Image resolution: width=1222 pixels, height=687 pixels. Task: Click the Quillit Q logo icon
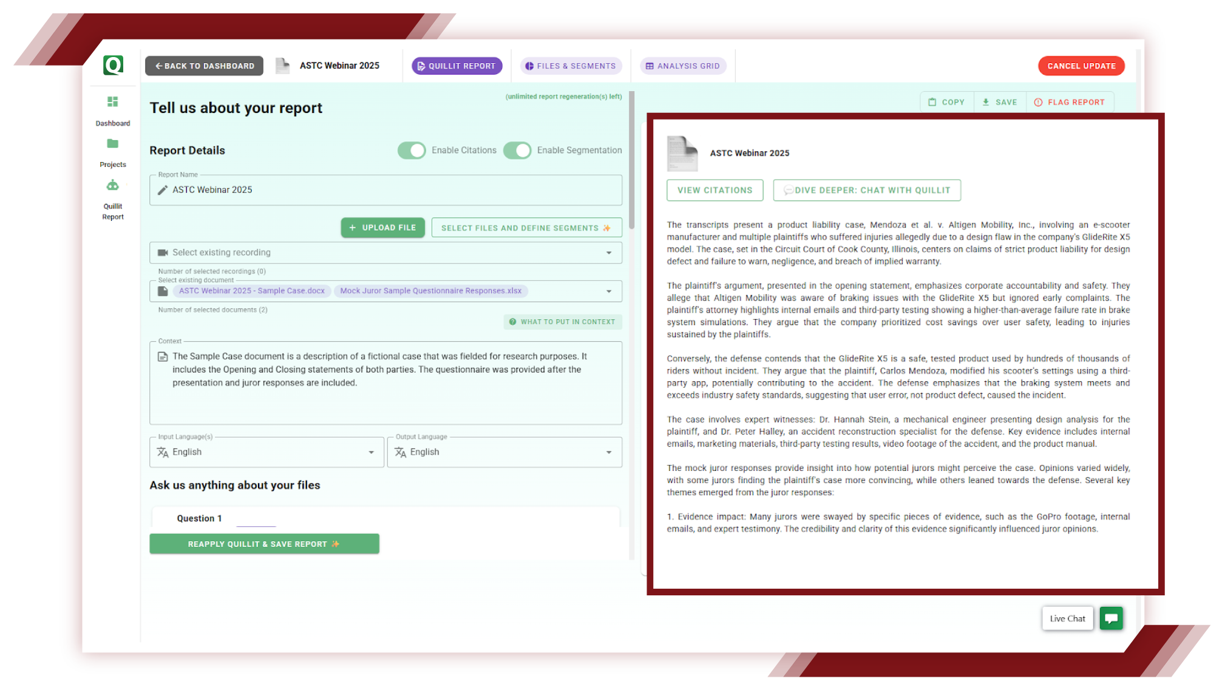113,65
